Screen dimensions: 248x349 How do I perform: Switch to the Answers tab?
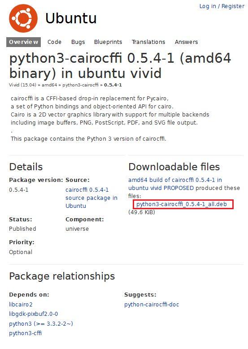[186, 42]
